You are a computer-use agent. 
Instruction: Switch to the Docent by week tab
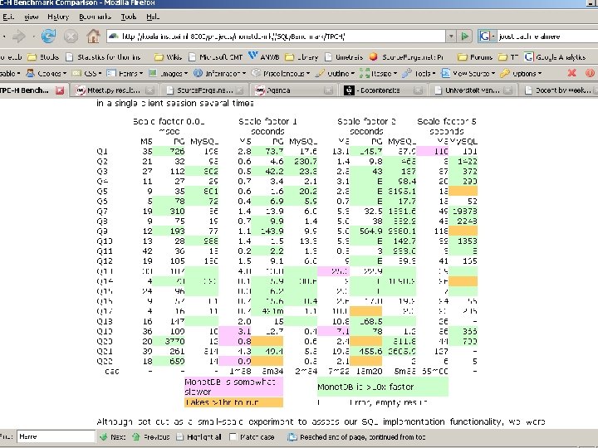[559, 90]
